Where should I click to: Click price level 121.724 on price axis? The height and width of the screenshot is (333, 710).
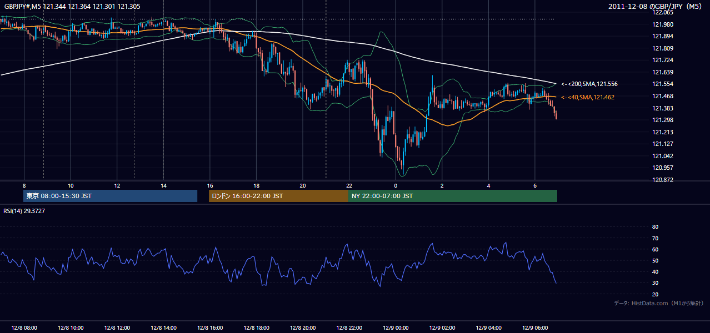[663, 60]
